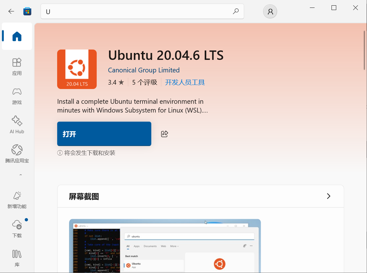Click the blue 打开 button
The width and height of the screenshot is (367, 273).
coord(104,134)
